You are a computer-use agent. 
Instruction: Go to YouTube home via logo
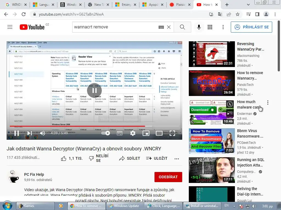point(32,27)
